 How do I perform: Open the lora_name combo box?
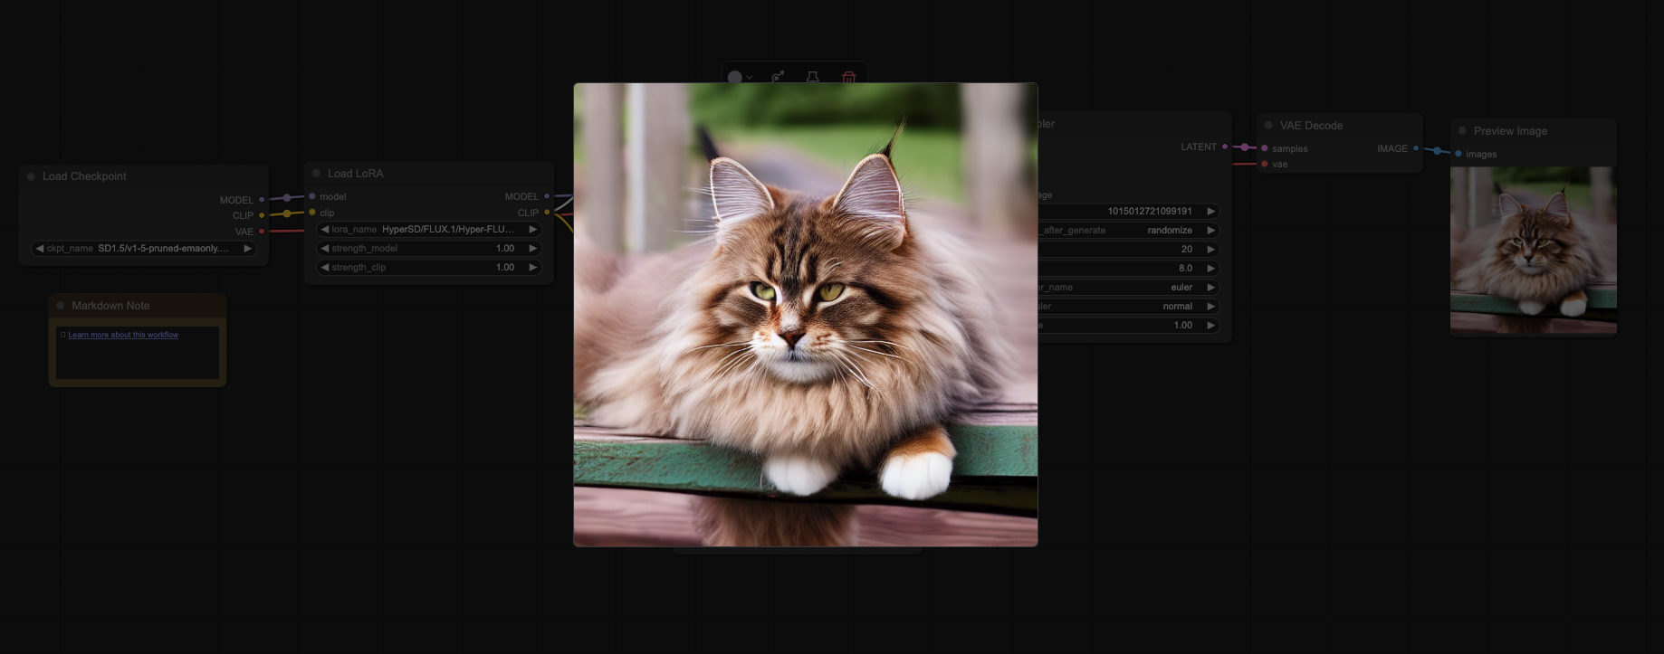429,230
